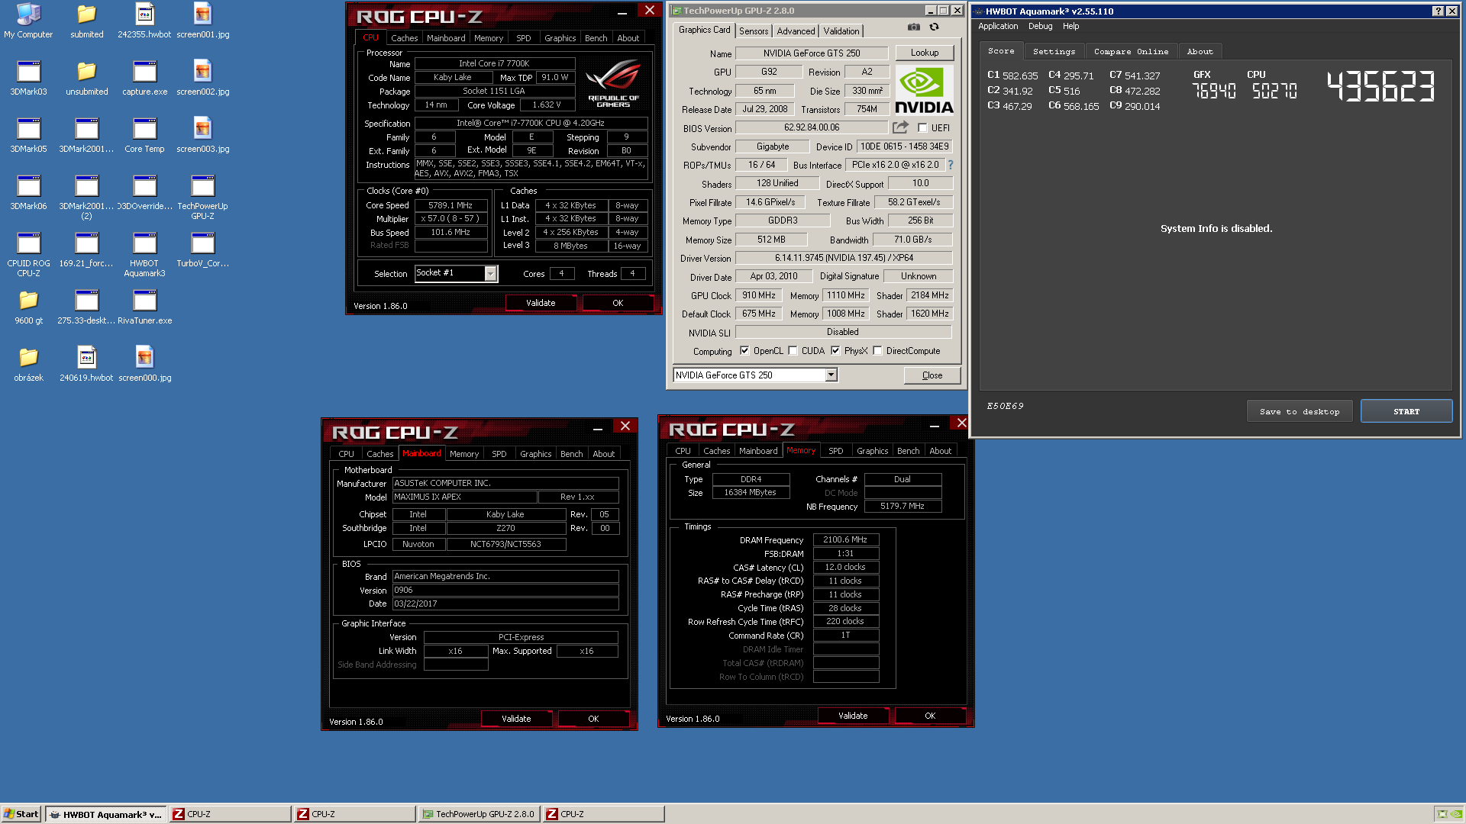Select screen001.jpg desktop icon
The height and width of the screenshot is (824, 1466).
pyautogui.click(x=202, y=21)
